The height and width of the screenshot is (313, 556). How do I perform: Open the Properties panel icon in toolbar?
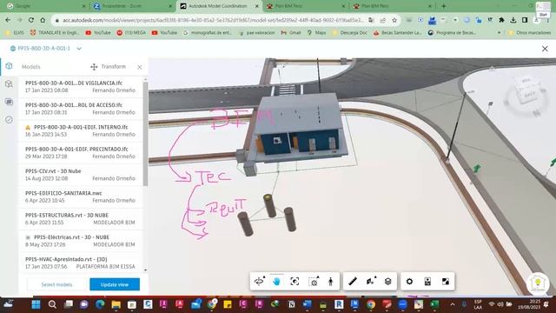(427, 282)
